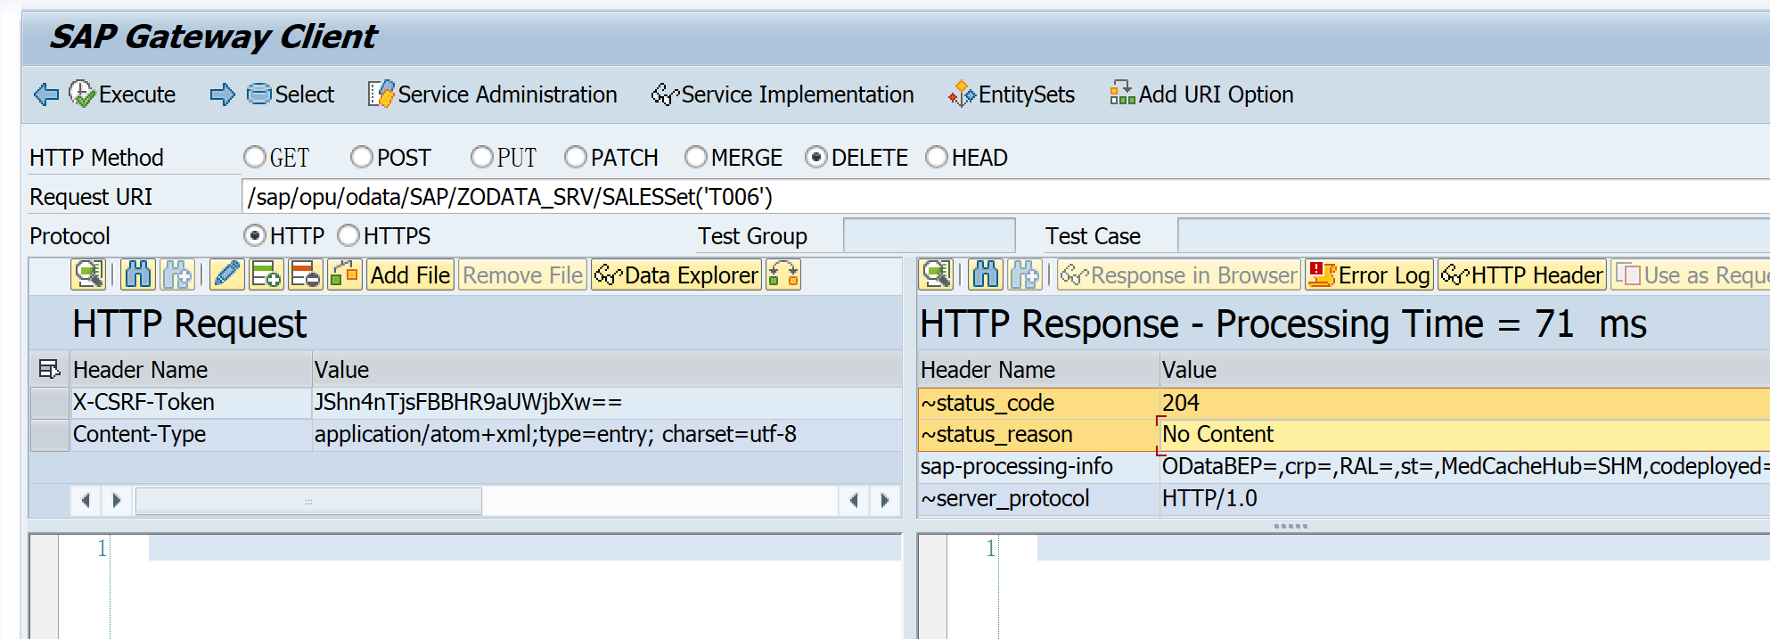Screen dimensions: 1770x639
Task: Select the HEAD method radio button
Action: coord(937,158)
